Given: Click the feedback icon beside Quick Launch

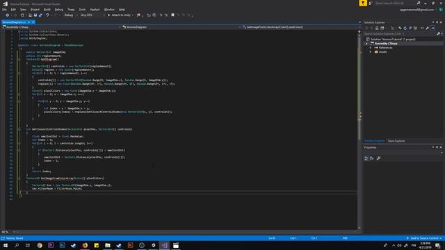Looking at the screenshot, I should click(371, 3).
